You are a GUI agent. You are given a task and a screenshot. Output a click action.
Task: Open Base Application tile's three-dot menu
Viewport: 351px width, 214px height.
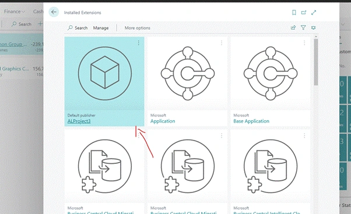pos(304,43)
